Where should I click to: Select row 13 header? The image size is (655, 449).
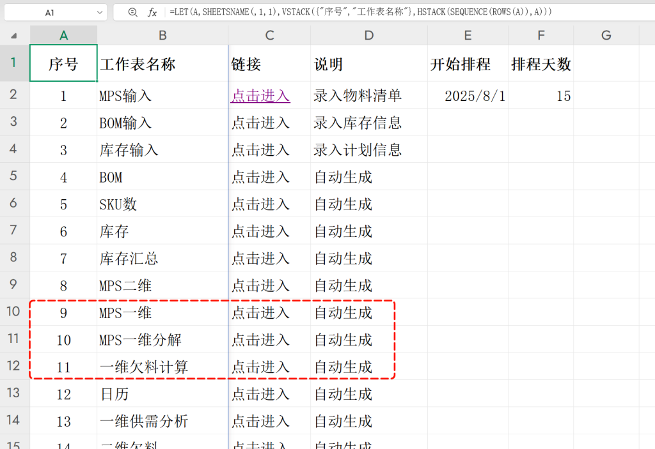click(x=14, y=393)
